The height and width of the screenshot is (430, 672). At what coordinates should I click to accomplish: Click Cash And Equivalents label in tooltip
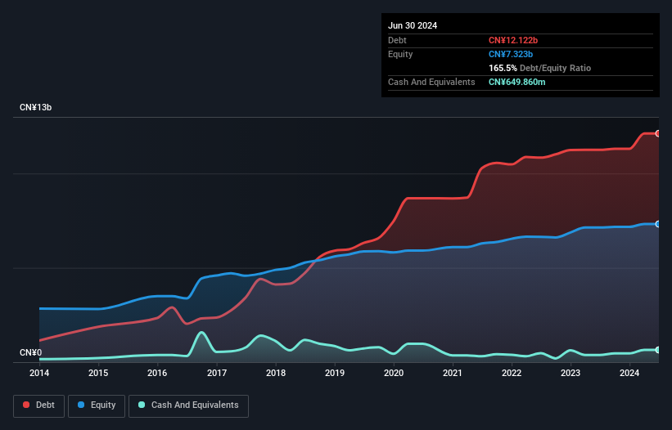point(431,82)
